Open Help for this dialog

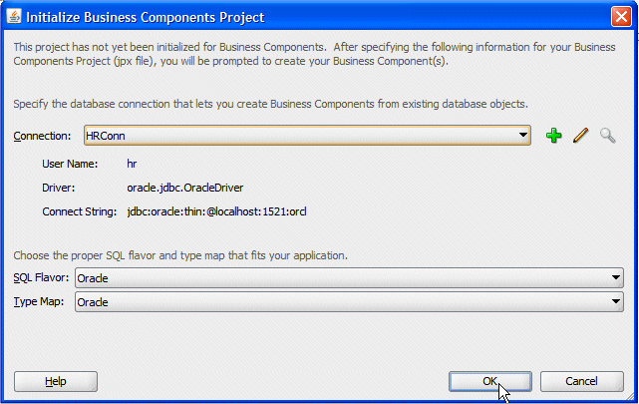click(x=56, y=381)
